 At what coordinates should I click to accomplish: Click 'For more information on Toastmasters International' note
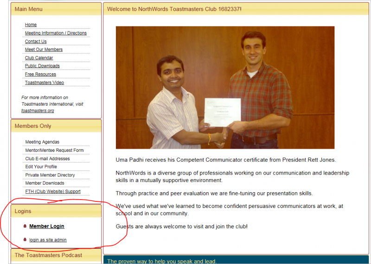tap(52, 104)
